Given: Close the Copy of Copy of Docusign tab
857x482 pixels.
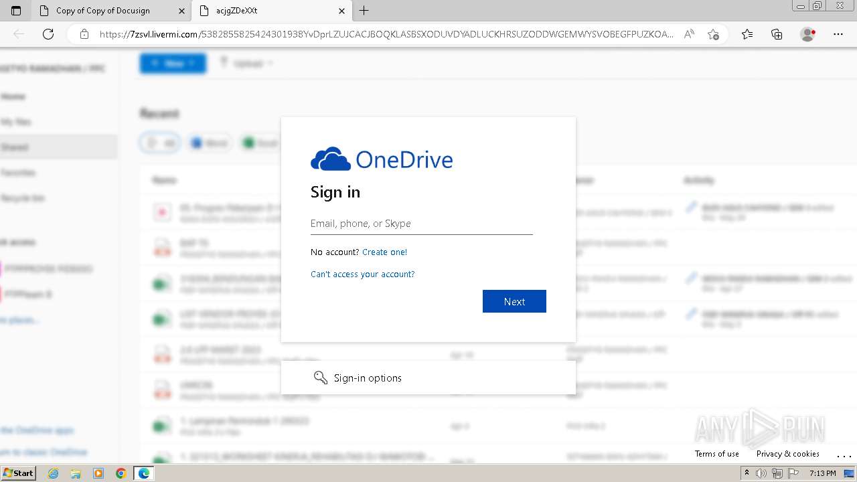Looking at the screenshot, I should pos(181,11).
